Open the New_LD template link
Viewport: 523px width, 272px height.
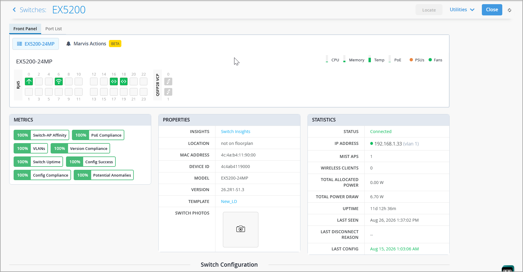point(229,201)
